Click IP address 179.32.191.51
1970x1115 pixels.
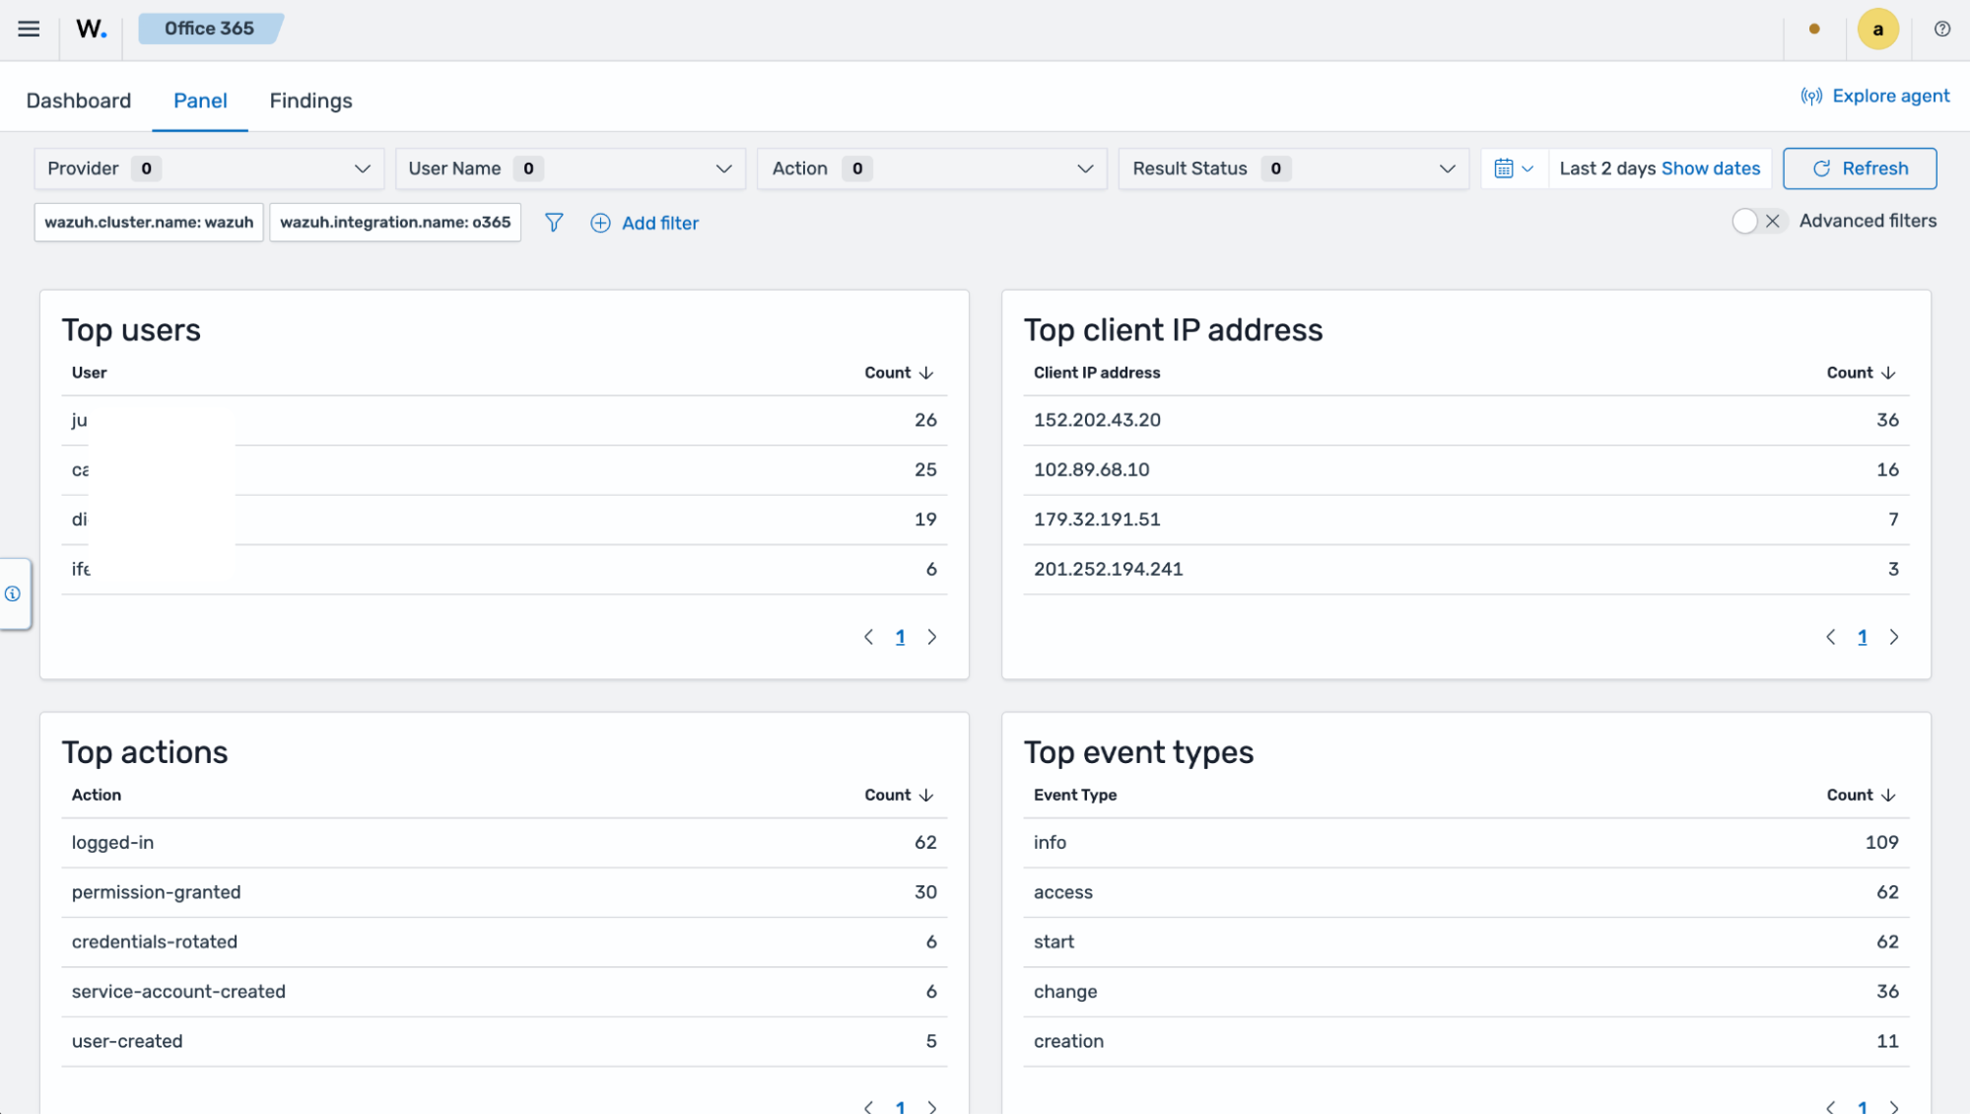1097,520
